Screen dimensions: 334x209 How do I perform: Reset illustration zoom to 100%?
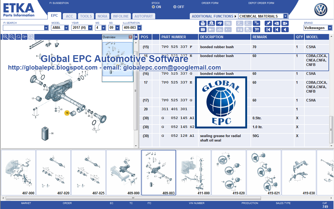[x=25, y=37]
